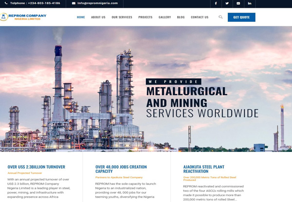
Task: Click the envelope icon beside email address
Action: tap(73, 3)
